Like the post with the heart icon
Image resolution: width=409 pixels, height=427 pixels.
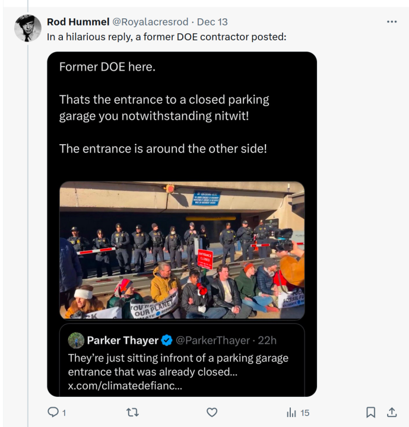[211, 412]
